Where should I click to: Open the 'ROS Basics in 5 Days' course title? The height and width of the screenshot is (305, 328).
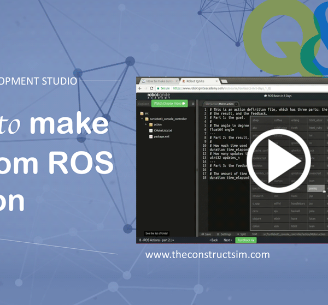click(278, 96)
